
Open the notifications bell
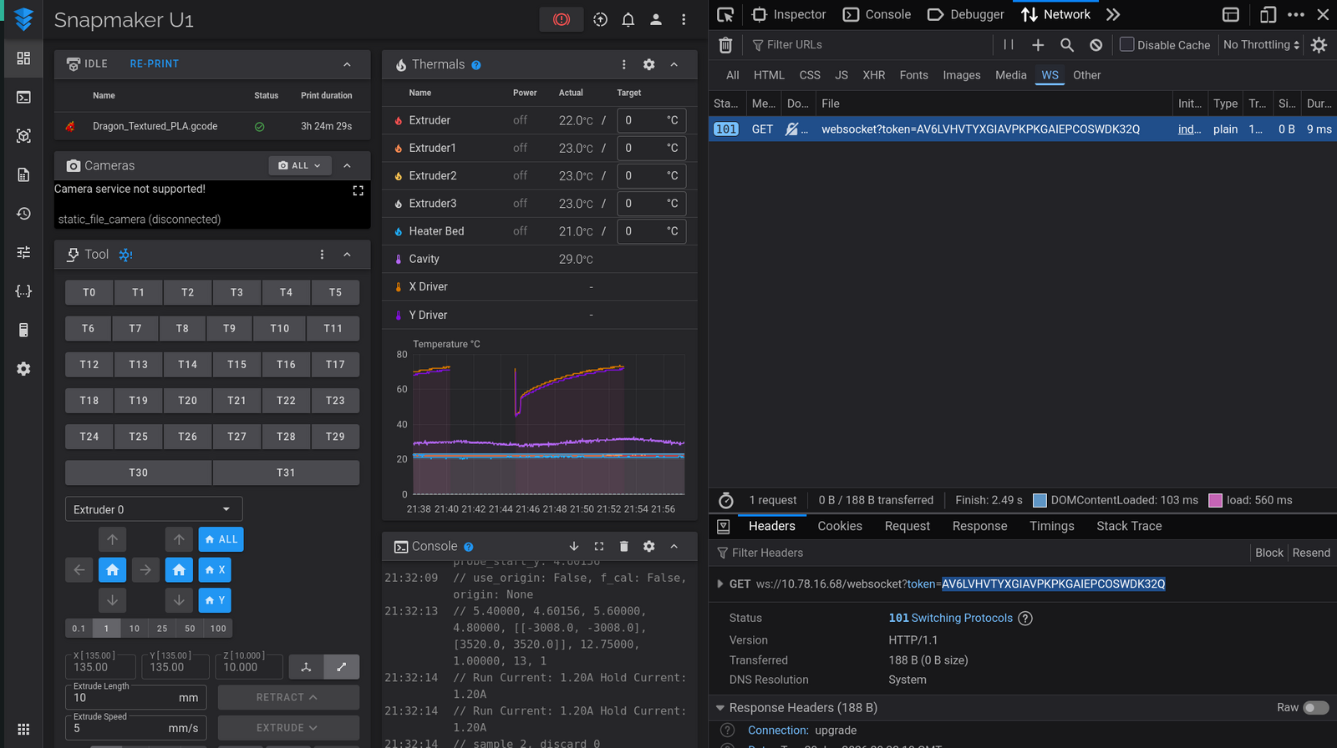pyautogui.click(x=628, y=19)
